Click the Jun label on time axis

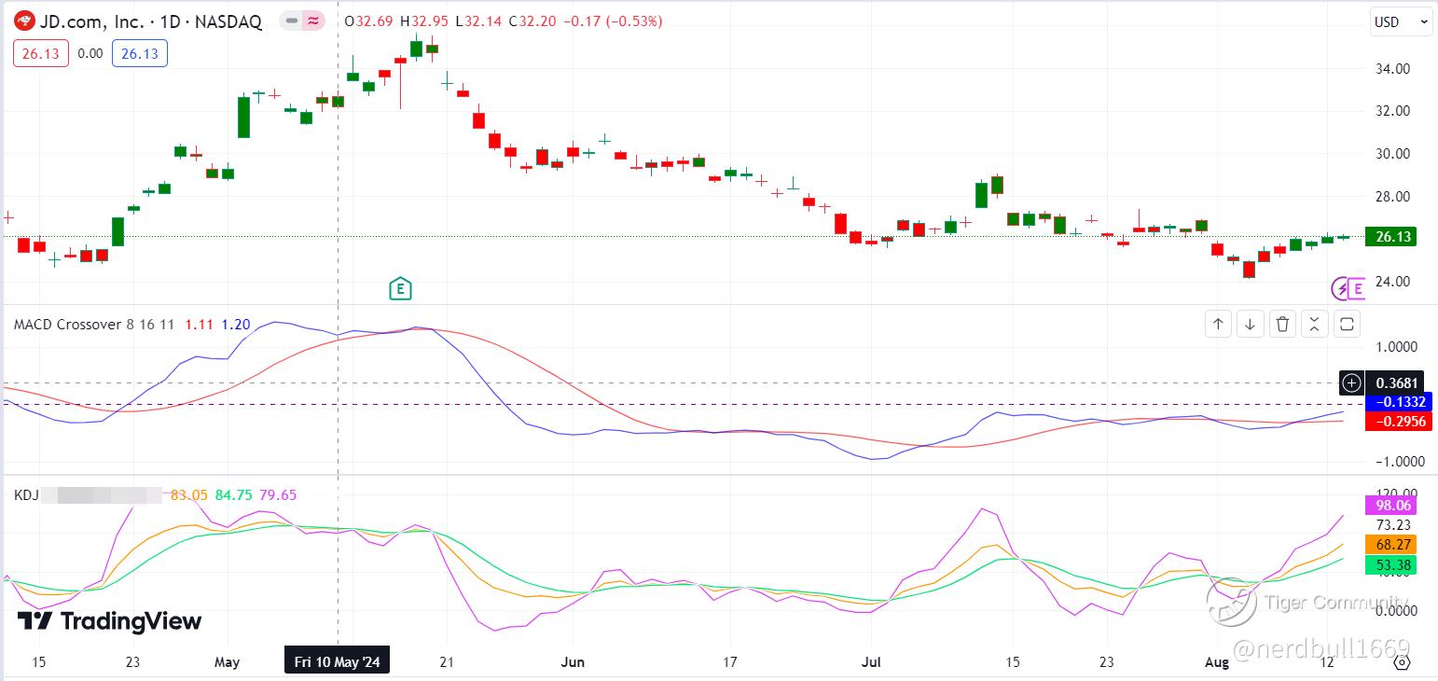pos(574,662)
